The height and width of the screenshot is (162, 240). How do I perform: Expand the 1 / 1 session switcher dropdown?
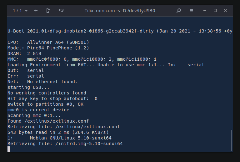point(20,11)
